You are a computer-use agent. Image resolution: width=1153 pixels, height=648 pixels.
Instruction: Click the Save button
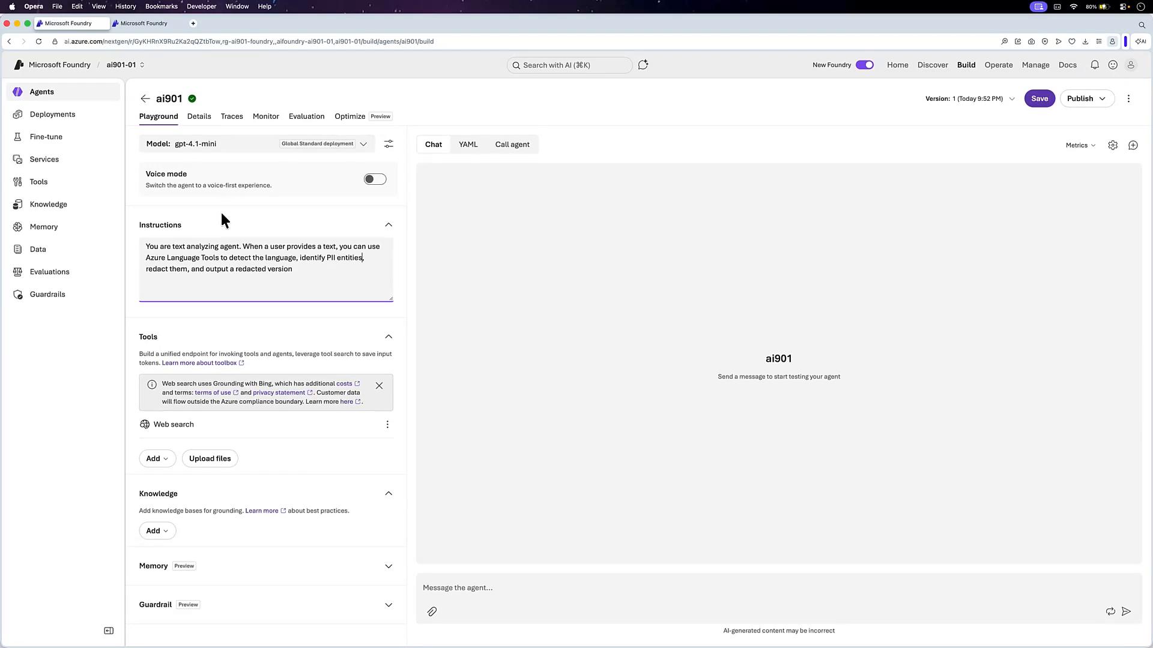[x=1040, y=98]
